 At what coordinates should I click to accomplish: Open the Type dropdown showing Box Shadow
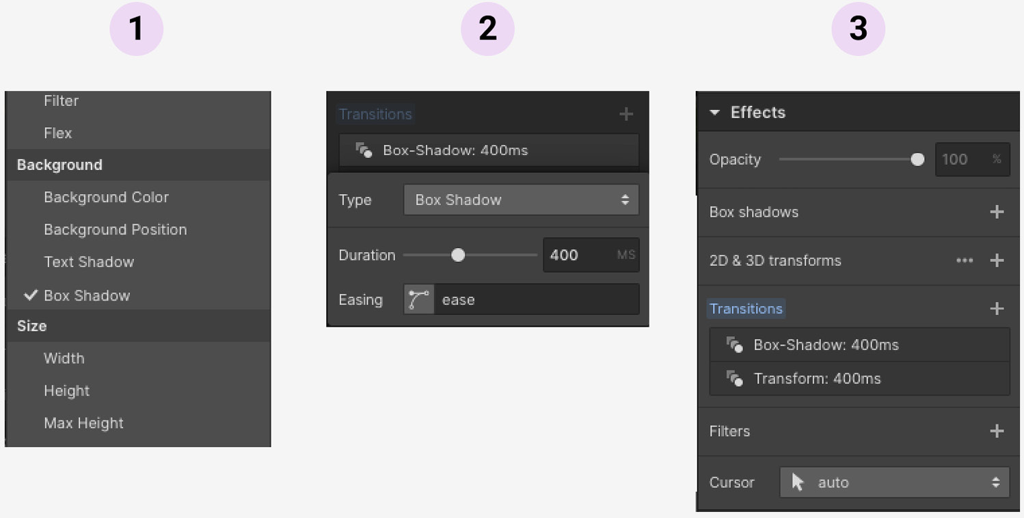pyautogui.click(x=521, y=200)
